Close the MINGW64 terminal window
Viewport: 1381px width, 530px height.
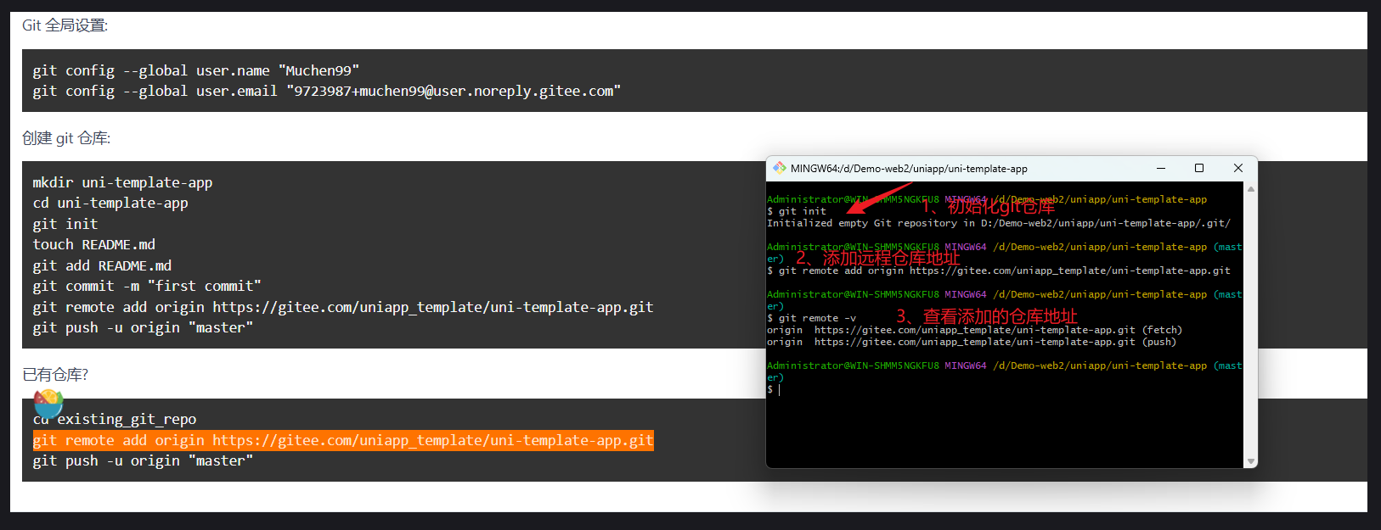[1238, 168]
